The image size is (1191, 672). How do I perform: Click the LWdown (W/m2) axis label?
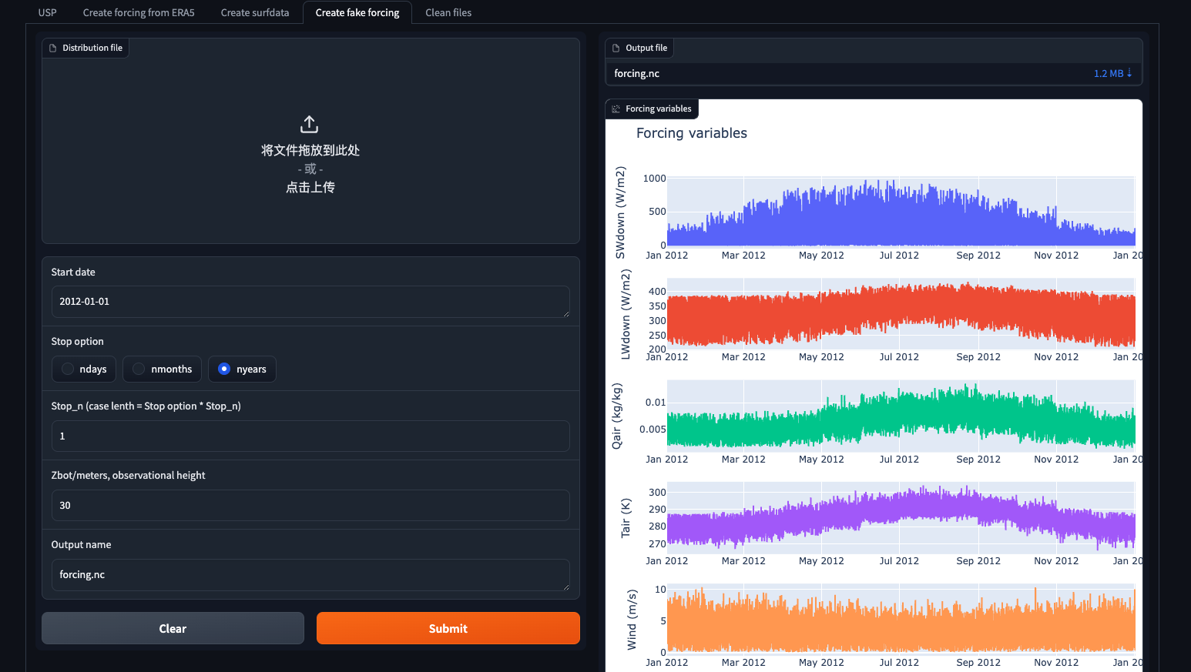click(626, 314)
